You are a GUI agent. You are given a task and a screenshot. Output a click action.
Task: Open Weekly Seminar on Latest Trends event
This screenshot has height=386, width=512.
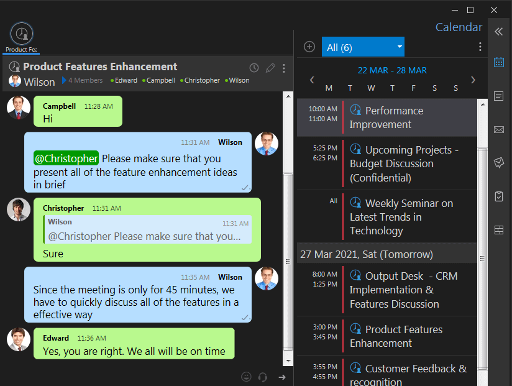click(x=387, y=217)
